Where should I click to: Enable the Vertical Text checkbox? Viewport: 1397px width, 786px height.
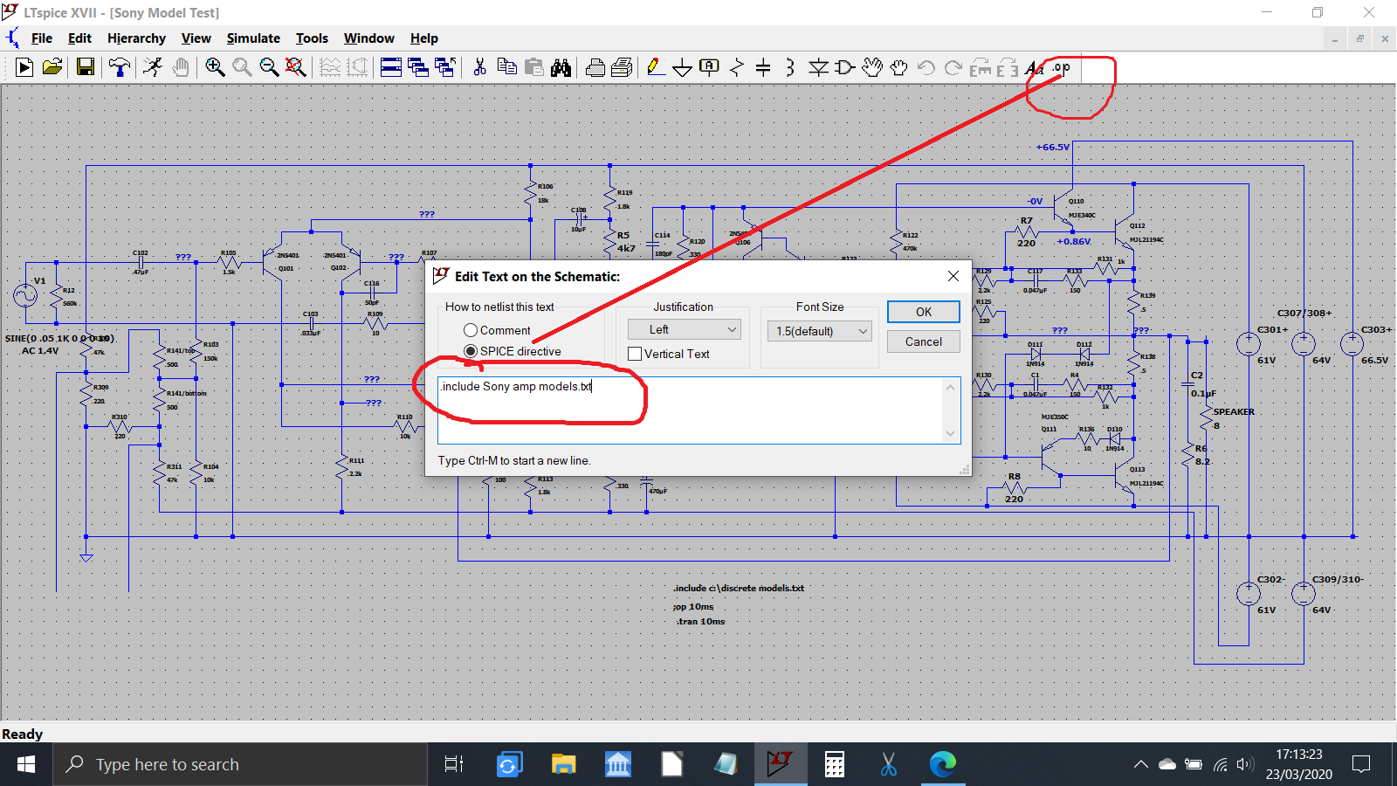point(635,354)
